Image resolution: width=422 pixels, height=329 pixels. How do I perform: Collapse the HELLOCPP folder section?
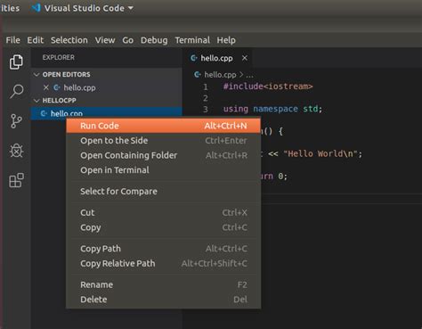(x=37, y=101)
